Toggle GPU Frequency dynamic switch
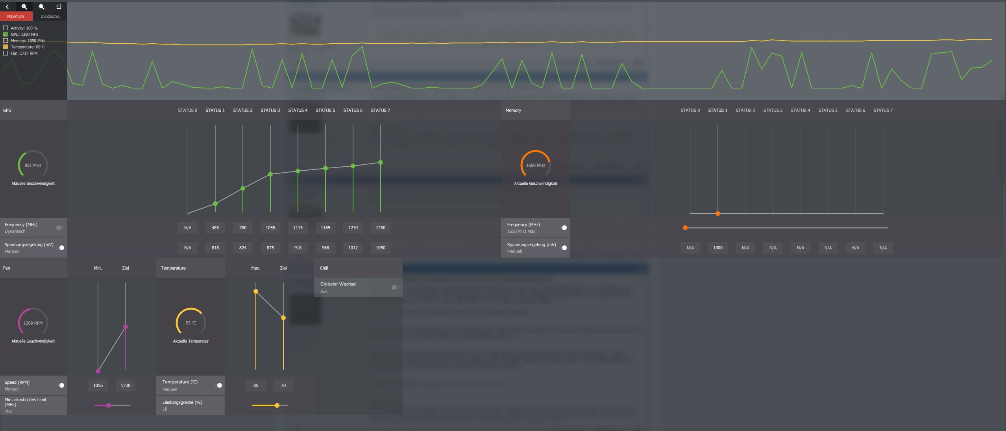 tap(59, 228)
